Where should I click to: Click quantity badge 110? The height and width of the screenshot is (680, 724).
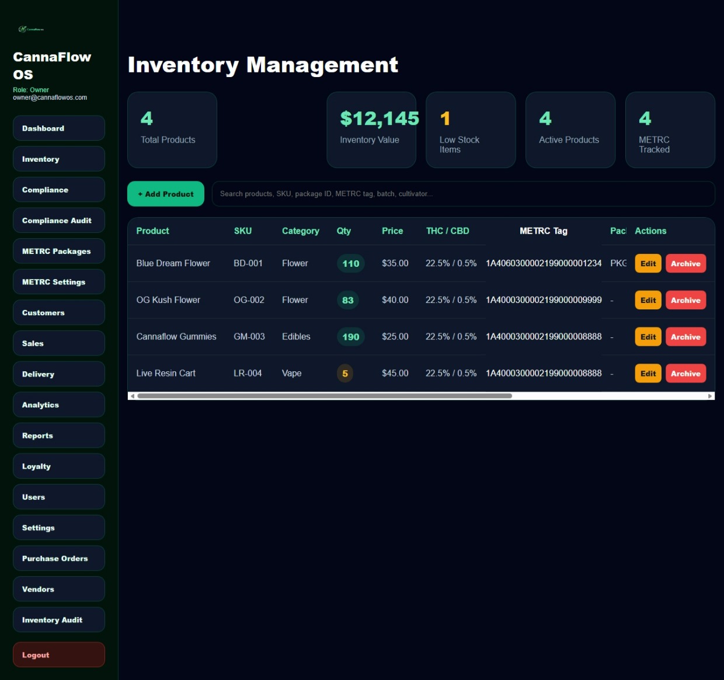(351, 263)
